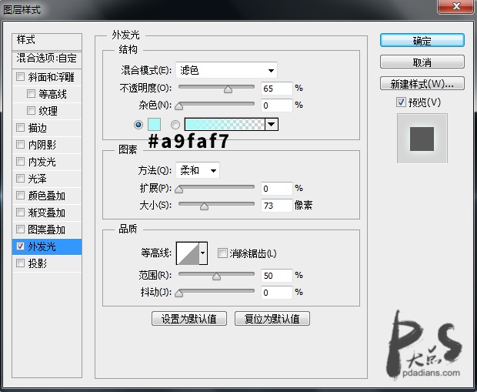
Task: Click the 大小 value field showing 73
Action: click(x=277, y=206)
